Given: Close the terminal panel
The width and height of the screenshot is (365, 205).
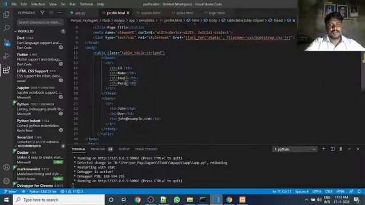Looking at the screenshot, I should tap(358, 149).
